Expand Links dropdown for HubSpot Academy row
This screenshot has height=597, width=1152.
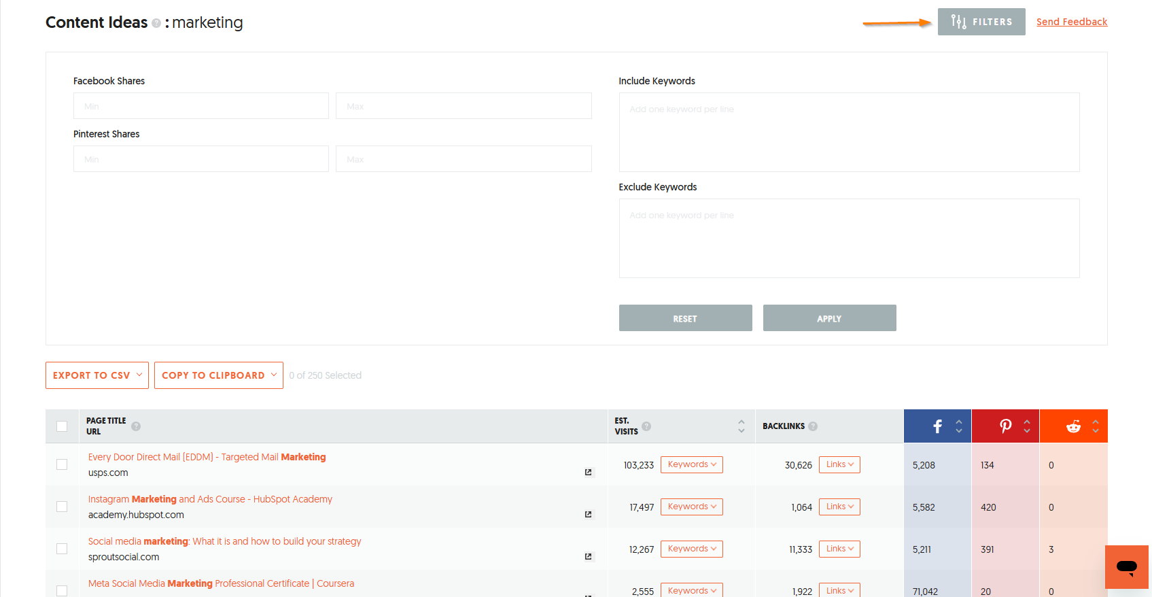(840, 507)
